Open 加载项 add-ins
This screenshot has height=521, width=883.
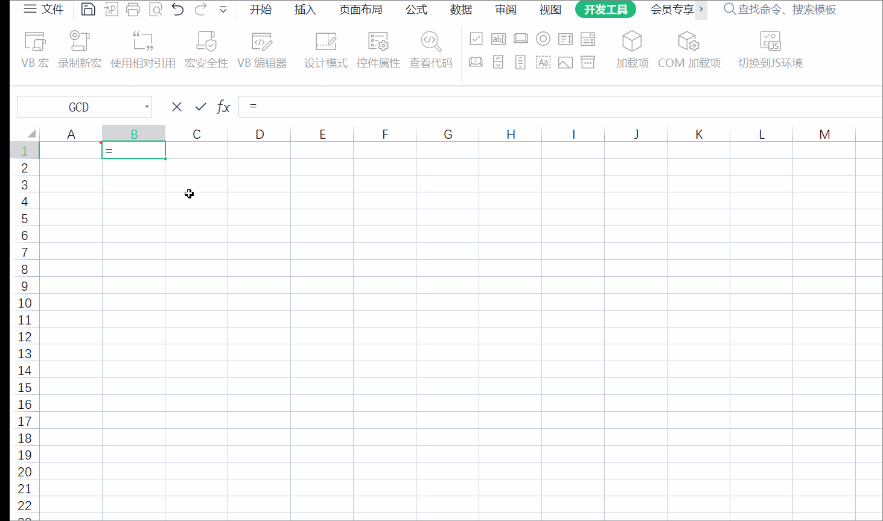[x=633, y=50]
